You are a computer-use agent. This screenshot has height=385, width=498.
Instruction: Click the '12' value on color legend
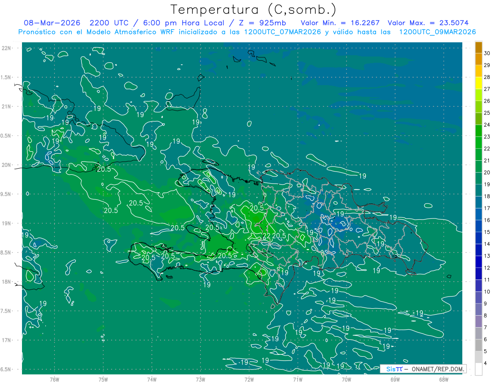487,268
